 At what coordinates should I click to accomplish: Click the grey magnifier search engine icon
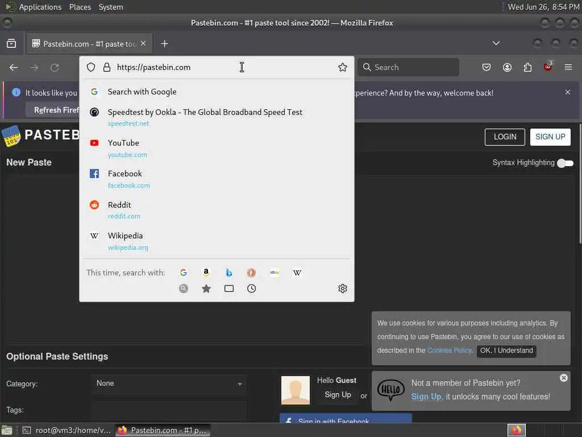click(184, 288)
